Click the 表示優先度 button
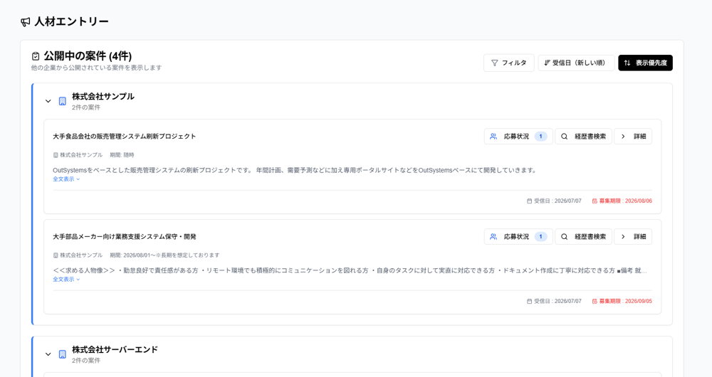 (x=645, y=63)
